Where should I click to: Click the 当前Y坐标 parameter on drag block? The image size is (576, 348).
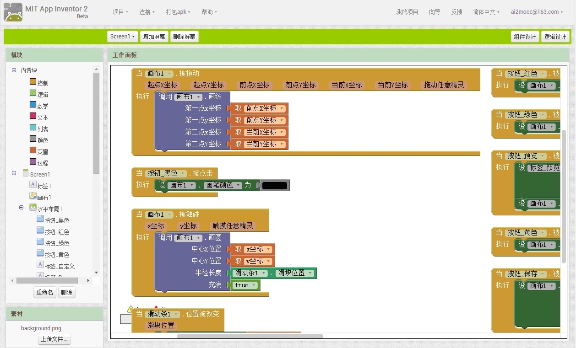click(x=392, y=85)
